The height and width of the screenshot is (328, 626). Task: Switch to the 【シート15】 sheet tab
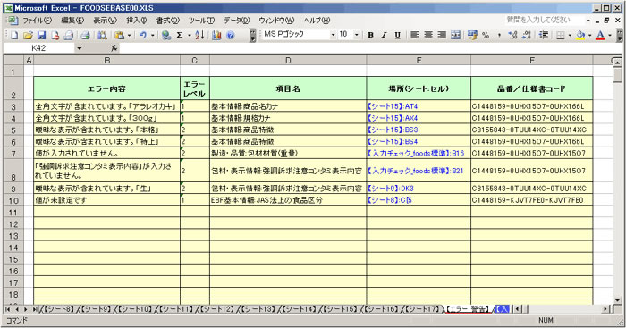coord(339,309)
